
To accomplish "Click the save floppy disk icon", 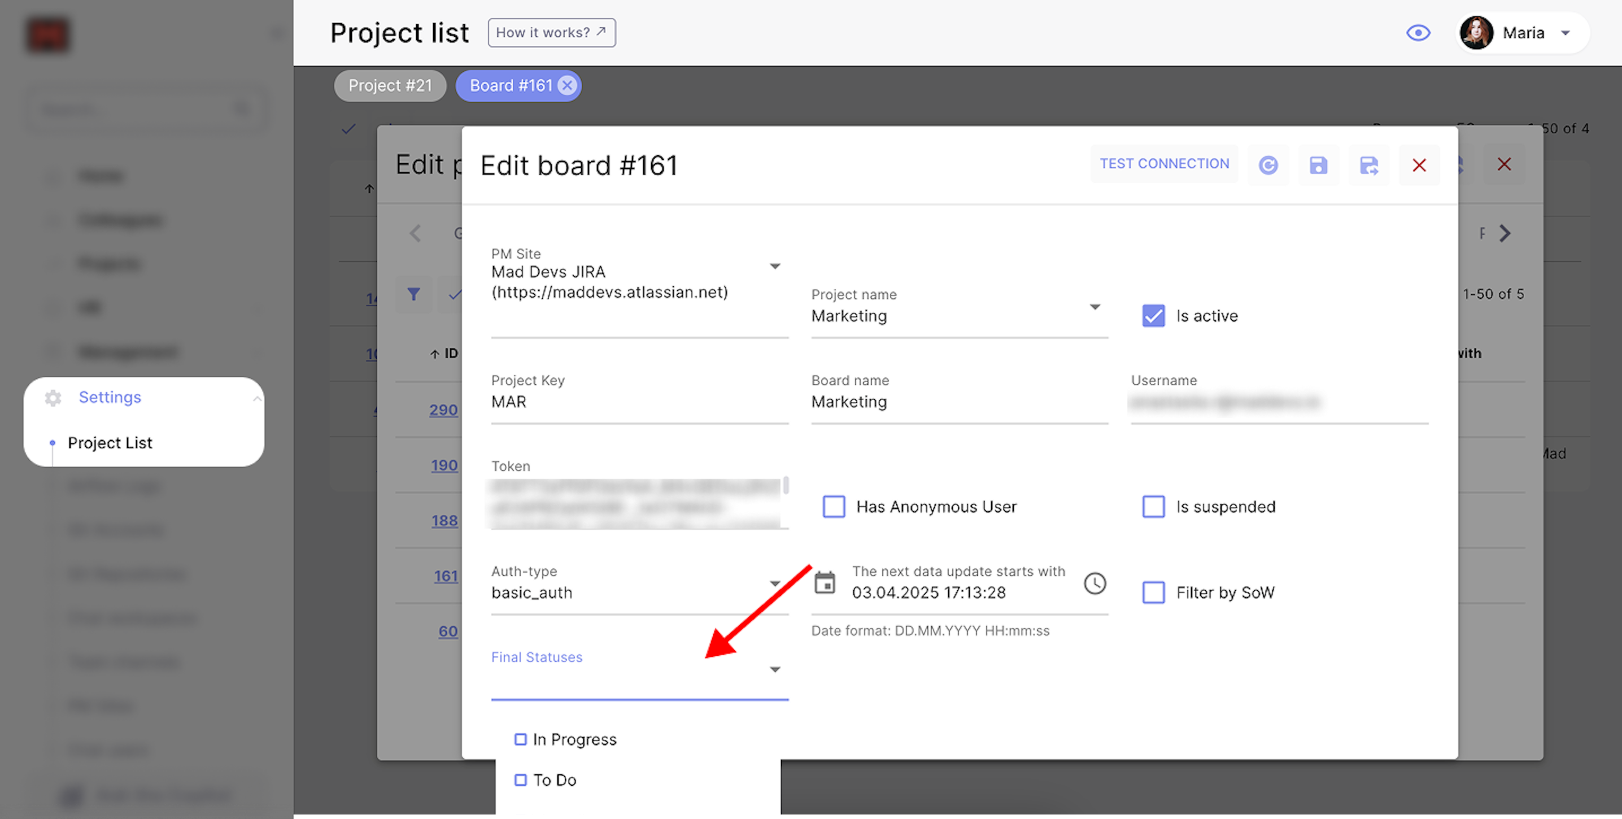I will [x=1318, y=165].
